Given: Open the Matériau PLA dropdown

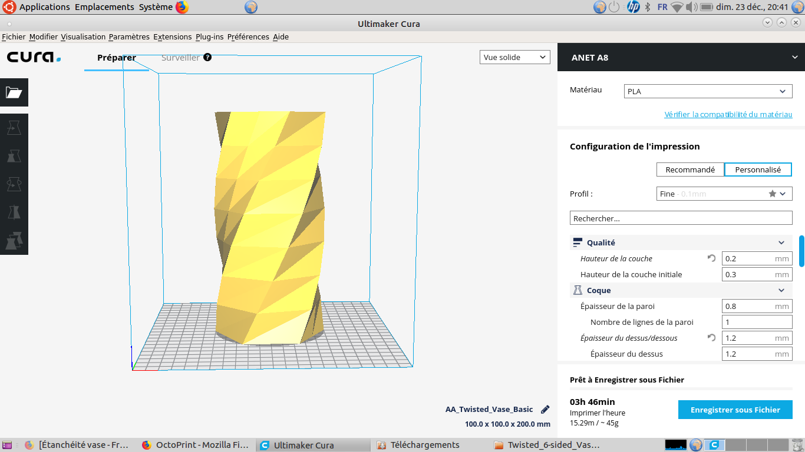Looking at the screenshot, I should point(708,91).
